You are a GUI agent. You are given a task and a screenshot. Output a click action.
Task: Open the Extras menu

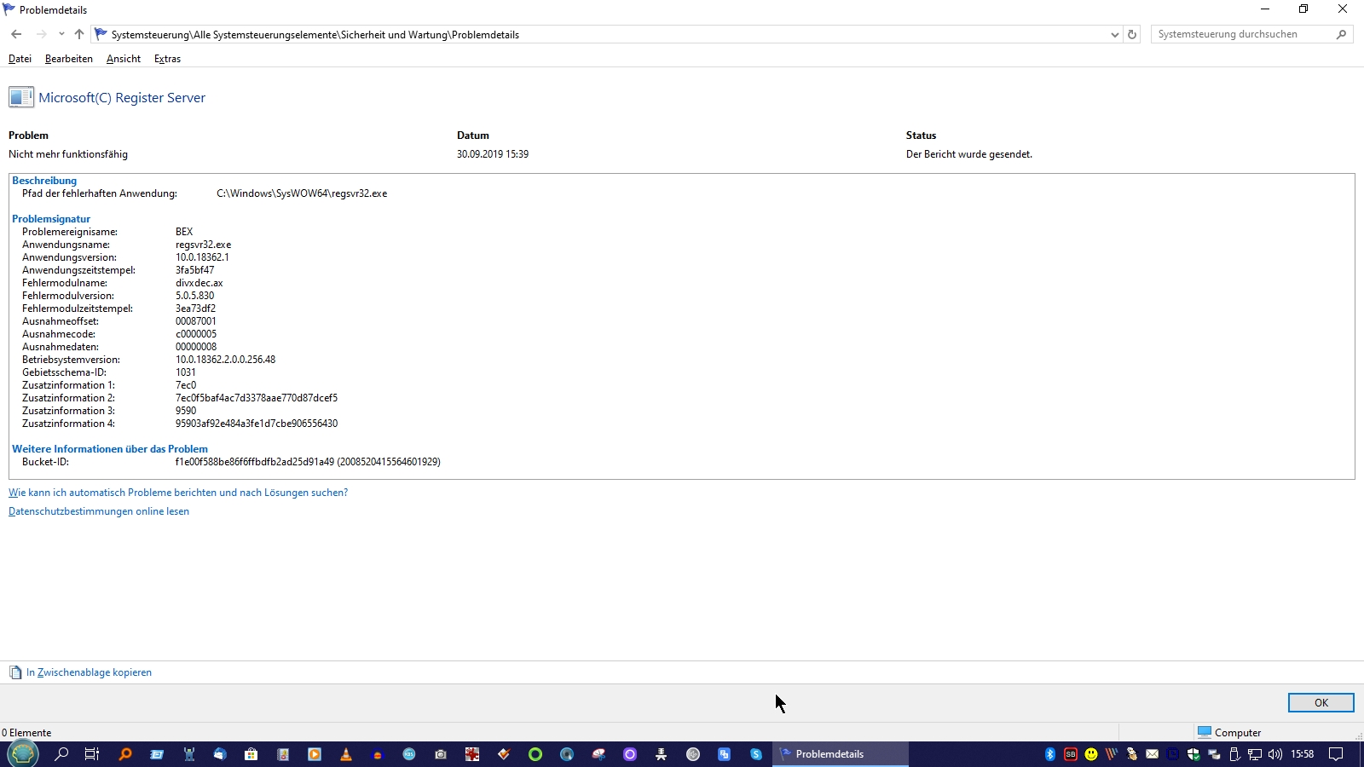tap(167, 59)
